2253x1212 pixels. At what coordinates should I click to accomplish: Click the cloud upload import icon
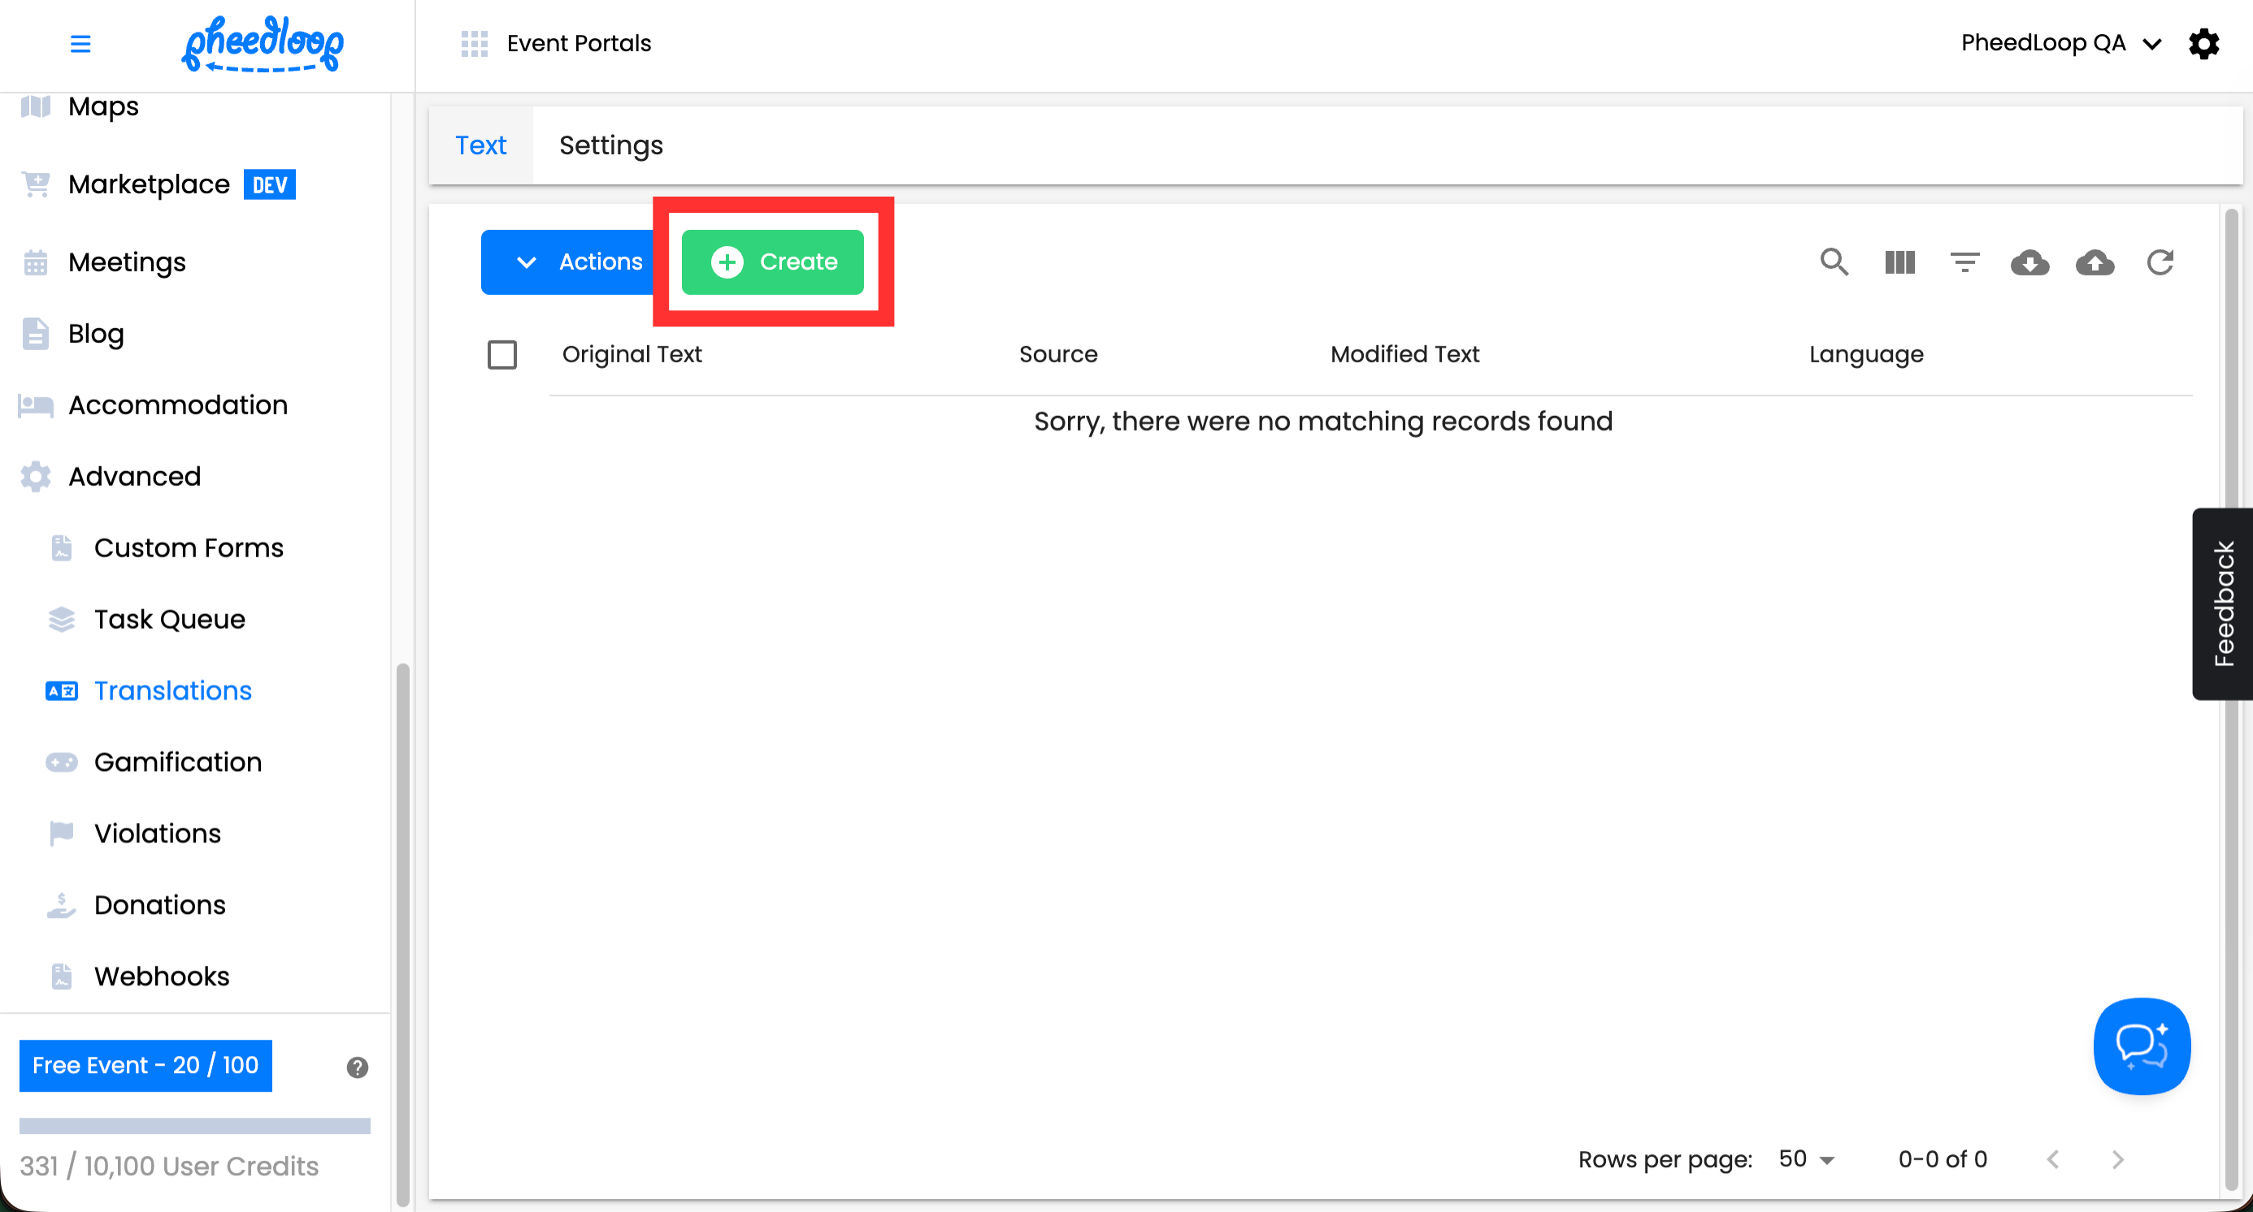(x=2095, y=262)
